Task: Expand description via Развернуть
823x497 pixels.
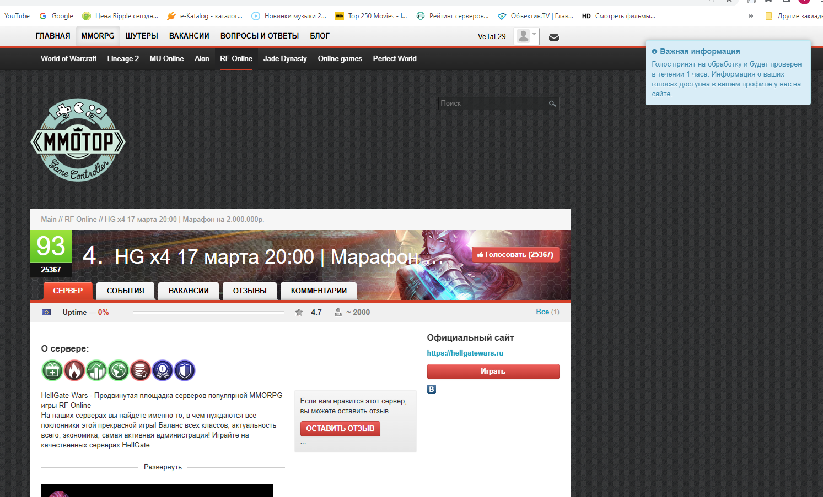Action: 163,467
